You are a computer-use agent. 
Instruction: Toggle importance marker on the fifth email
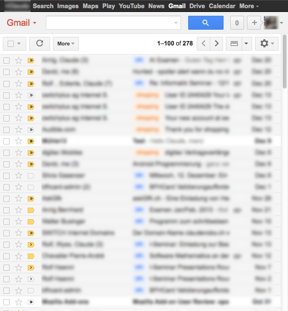coord(31,107)
